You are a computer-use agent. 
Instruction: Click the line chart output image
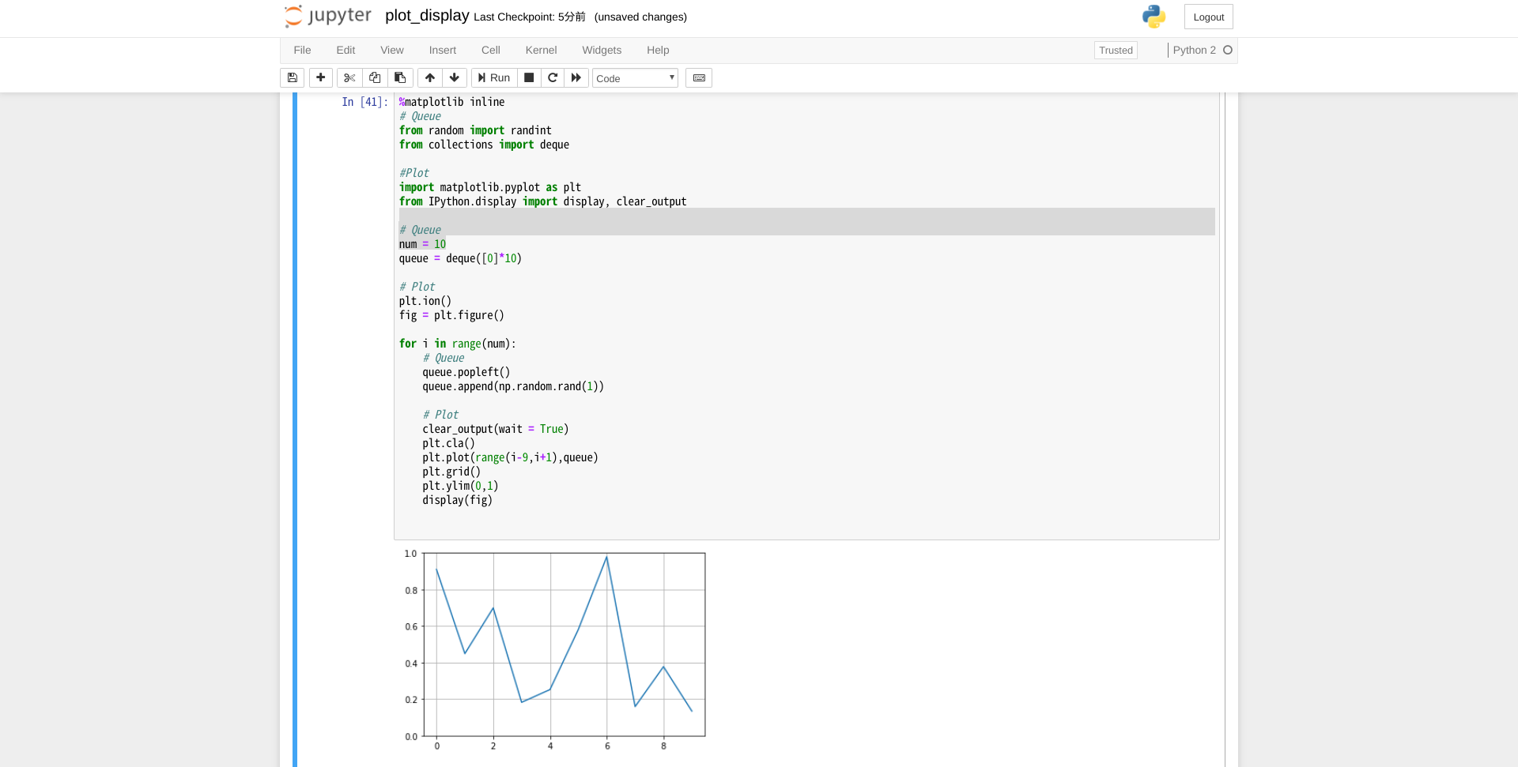click(554, 651)
